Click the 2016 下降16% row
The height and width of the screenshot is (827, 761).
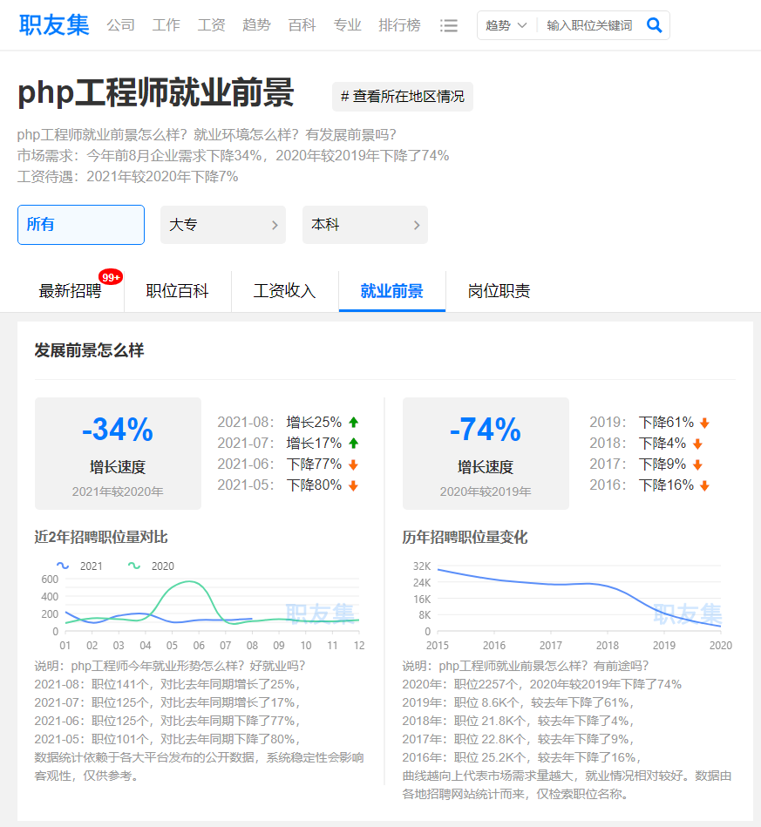pyautogui.click(x=649, y=485)
